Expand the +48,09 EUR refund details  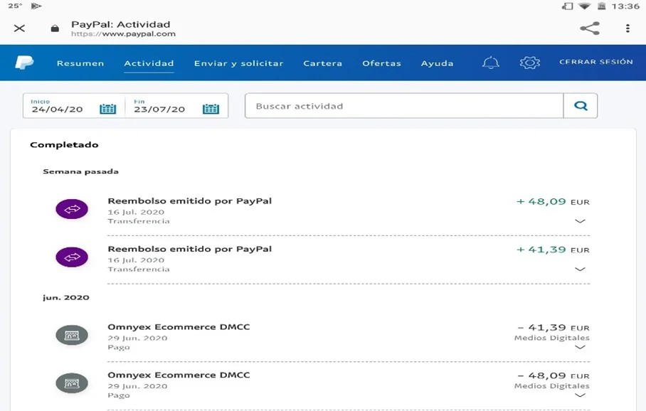pyautogui.click(x=580, y=221)
